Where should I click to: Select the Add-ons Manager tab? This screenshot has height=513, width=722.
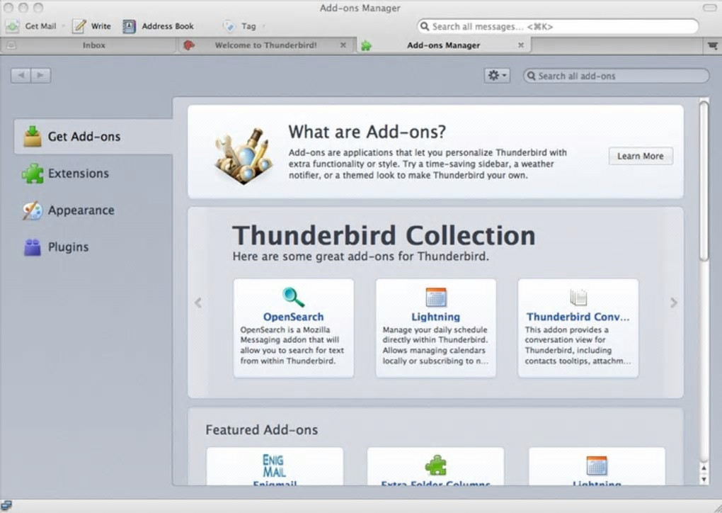[443, 45]
